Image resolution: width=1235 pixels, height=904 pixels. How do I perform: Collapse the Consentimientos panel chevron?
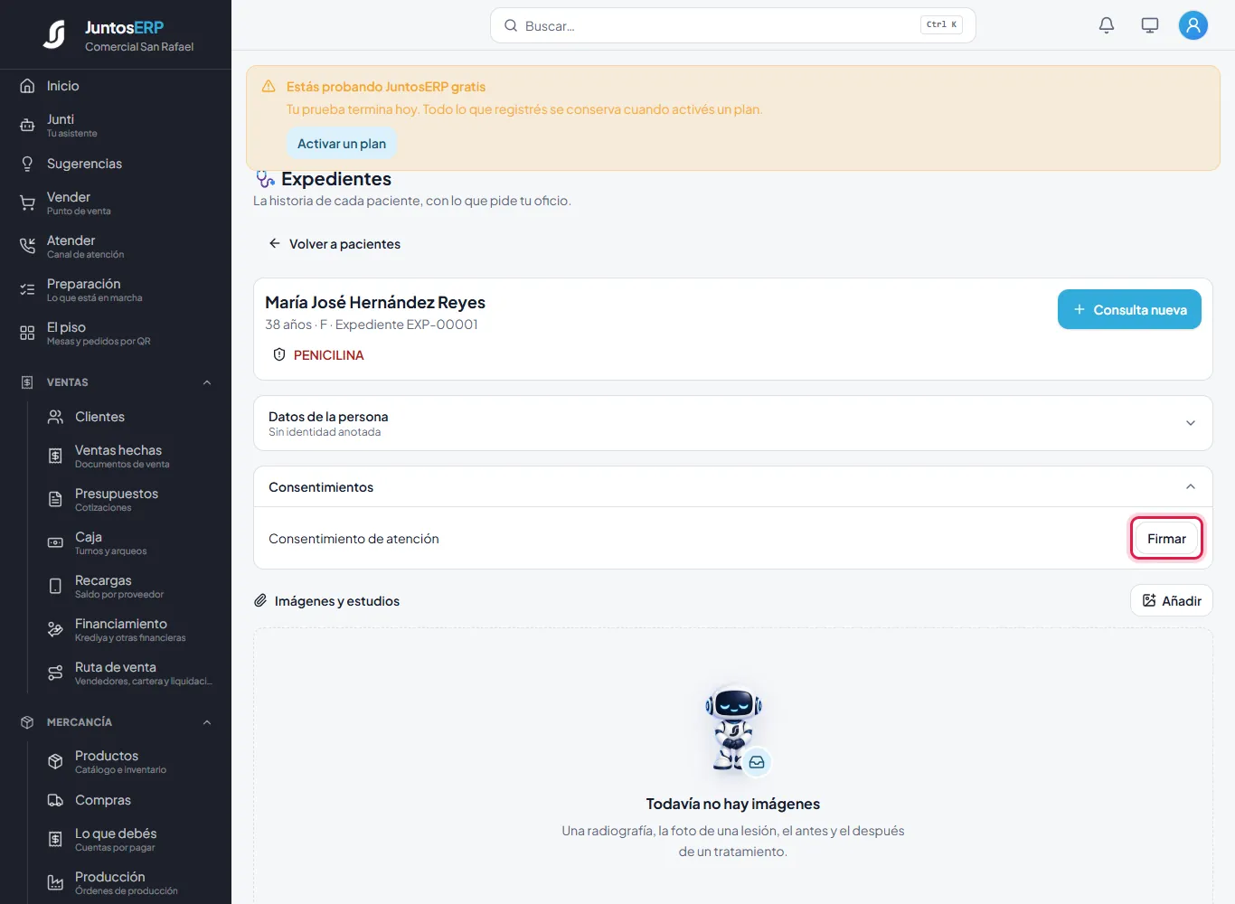pos(1191,487)
